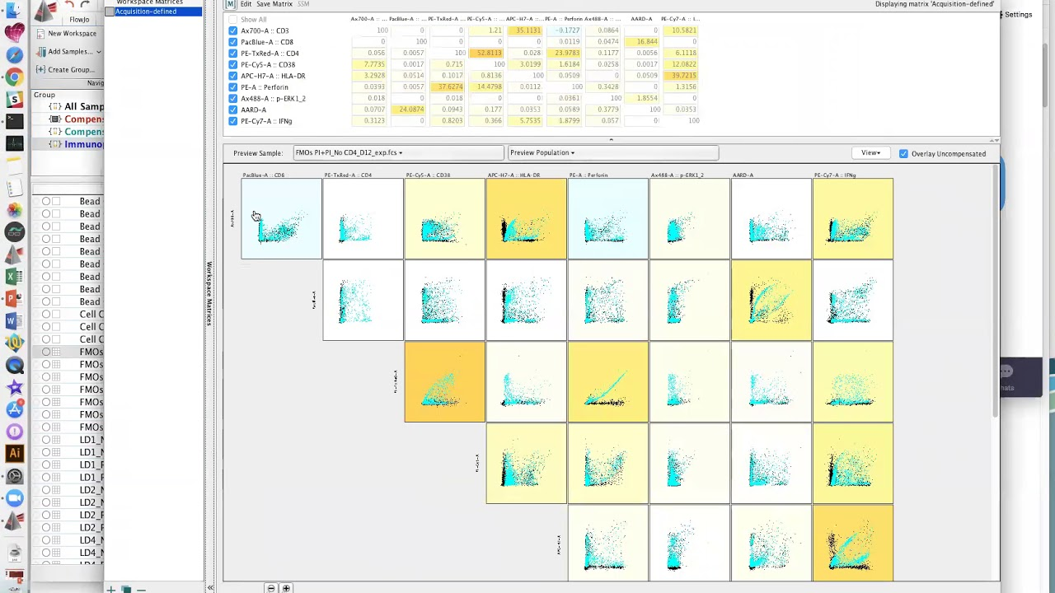The height and width of the screenshot is (593, 1055).
Task: Toggle the Show All checkbox
Action: pos(232,19)
